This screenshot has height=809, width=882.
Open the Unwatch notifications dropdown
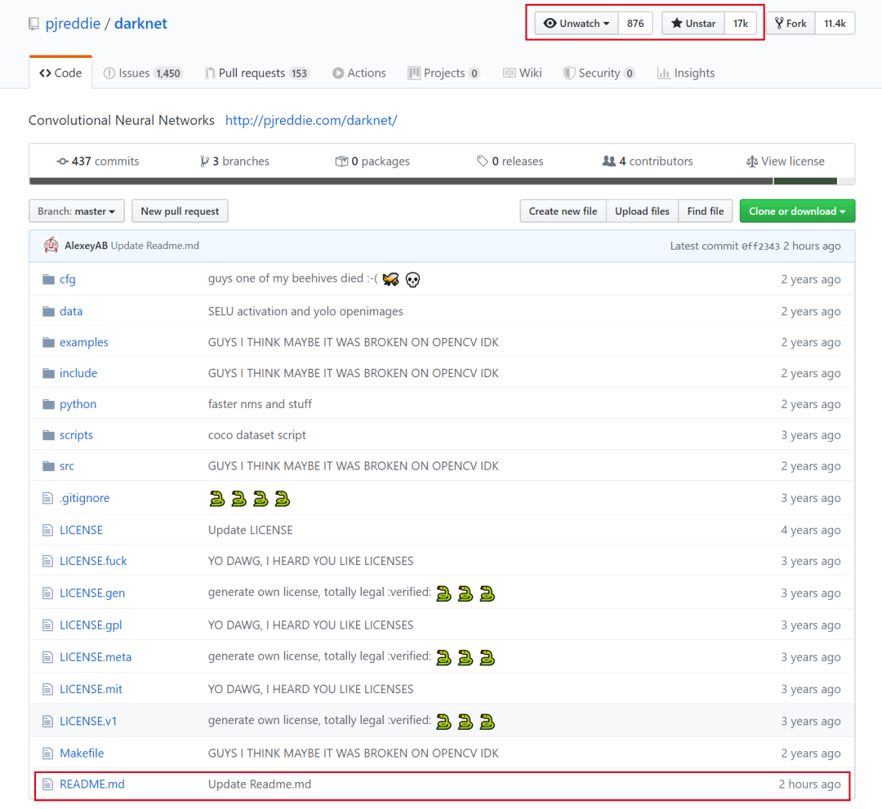(x=577, y=24)
